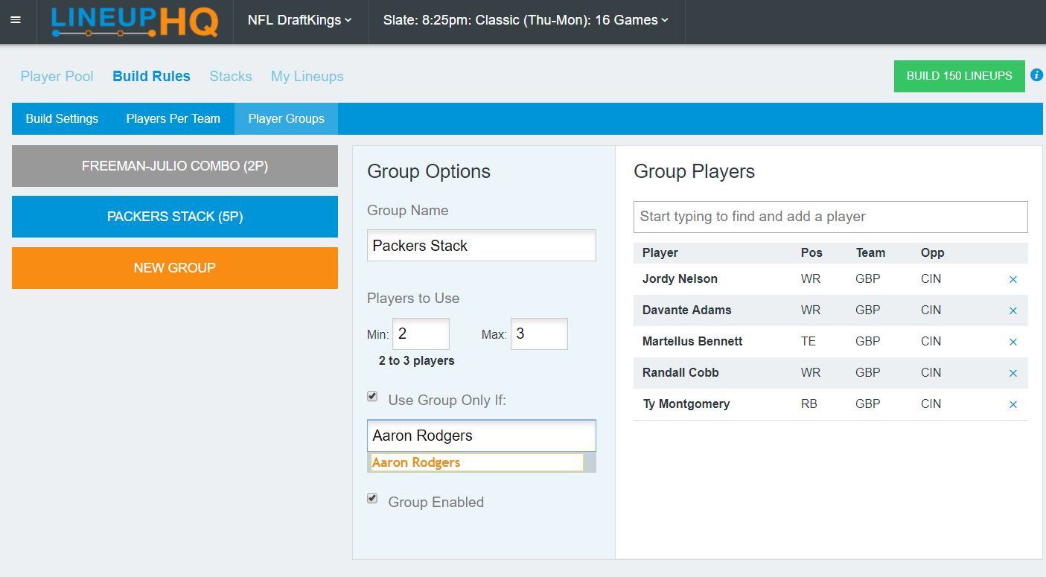Open the Slate selection dropdown
This screenshot has width=1046, height=577.
click(526, 21)
